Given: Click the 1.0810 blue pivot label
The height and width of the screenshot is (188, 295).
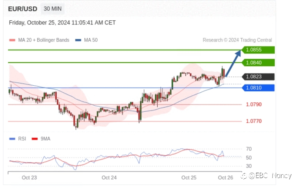Looking at the screenshot, I should [x=258, y=88].
